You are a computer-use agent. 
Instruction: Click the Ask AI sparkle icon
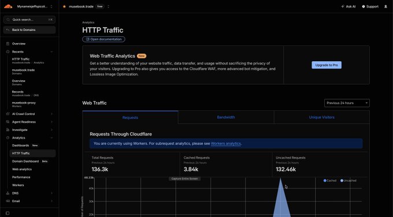(x=343, y=6)
